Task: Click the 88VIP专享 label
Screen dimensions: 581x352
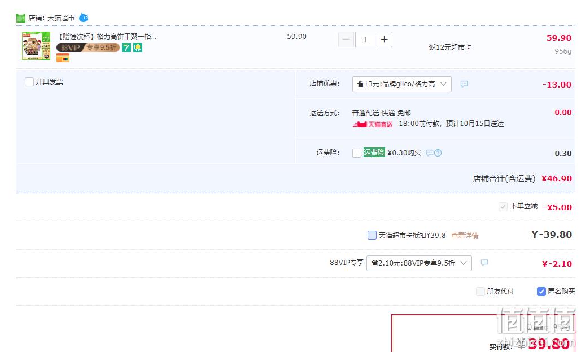Action: coord(347,263)
